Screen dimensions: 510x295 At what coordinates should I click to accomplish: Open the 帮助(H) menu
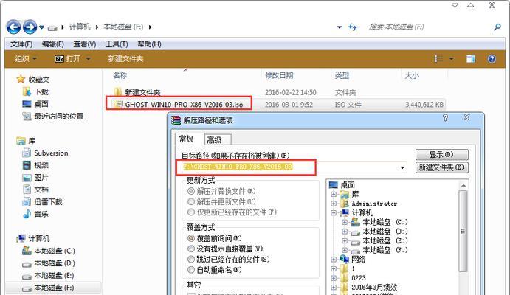(x=149, y=44)
